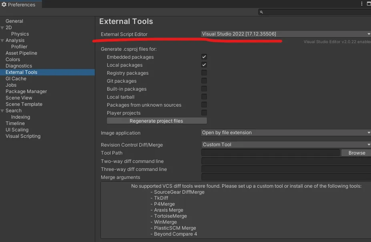Click the search magnifier icon
This screenshot has width=371, height=242.
[x=261, y=12]
